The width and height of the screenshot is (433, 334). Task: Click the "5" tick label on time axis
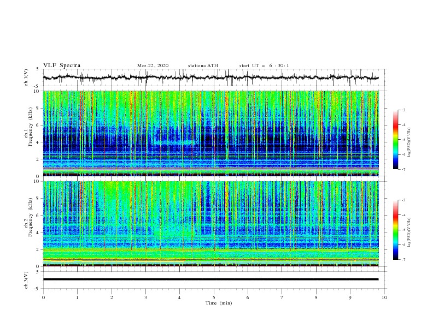214,297
